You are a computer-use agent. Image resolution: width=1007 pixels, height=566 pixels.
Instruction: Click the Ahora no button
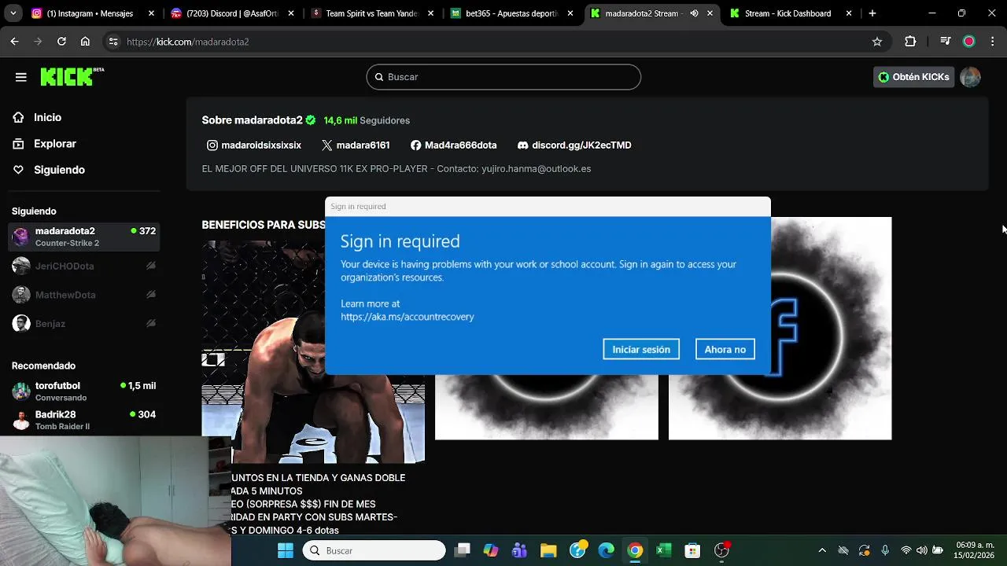(x=725, y=350)
